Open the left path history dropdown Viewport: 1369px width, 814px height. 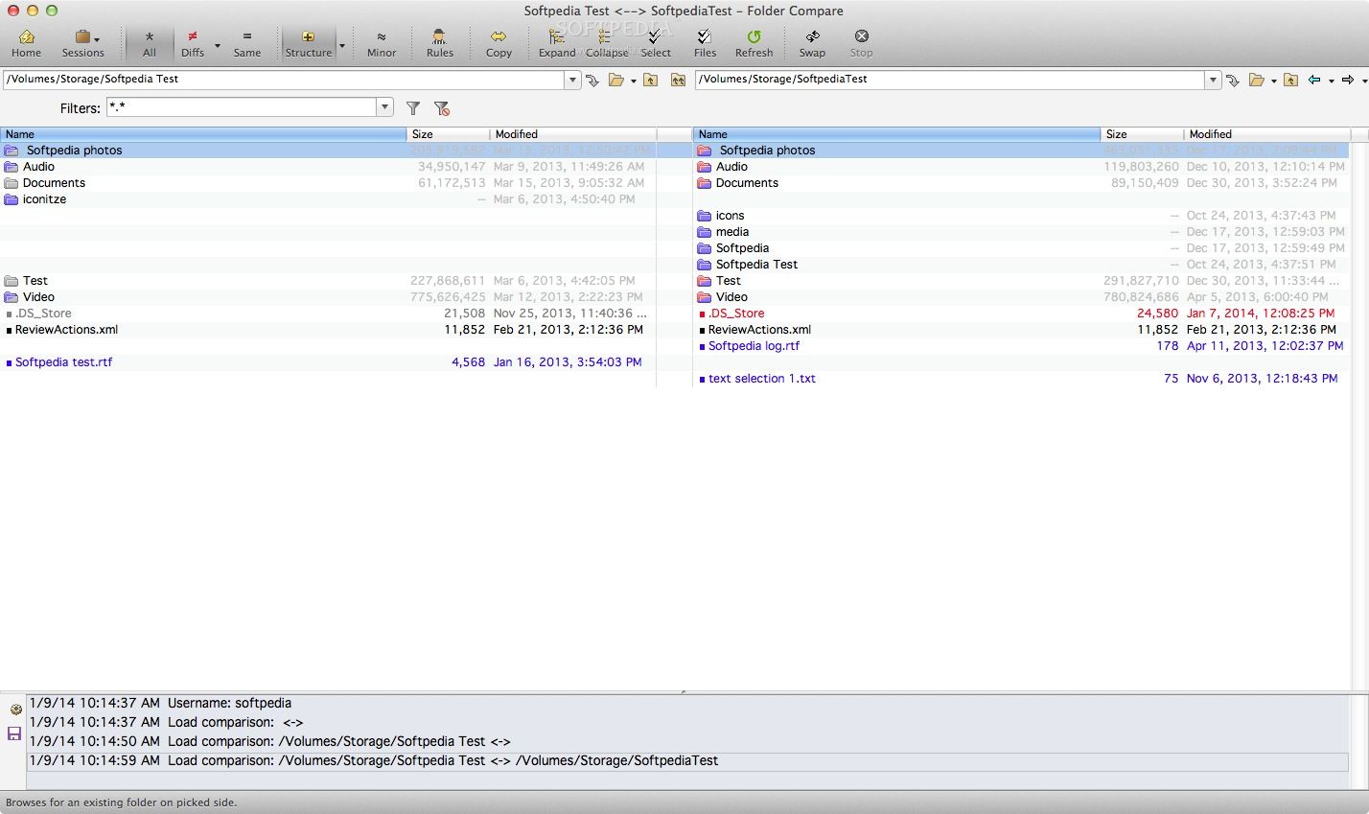[x=573, y=80]
